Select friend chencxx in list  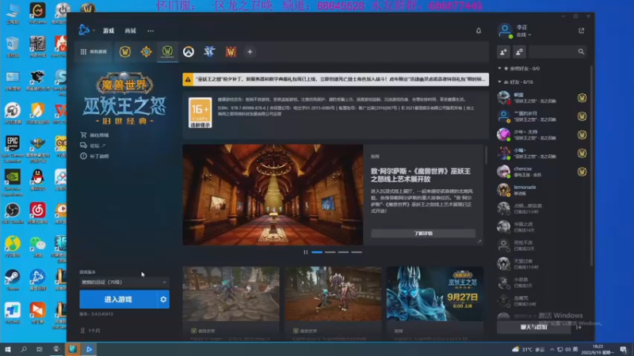542,172
